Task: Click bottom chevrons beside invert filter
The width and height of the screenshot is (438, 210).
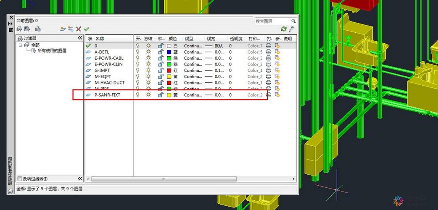Action: click(x=80, y=179)
